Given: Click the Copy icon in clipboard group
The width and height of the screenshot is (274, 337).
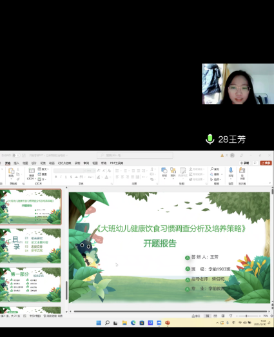Looking at the screenshot, I should coord(18,174).
